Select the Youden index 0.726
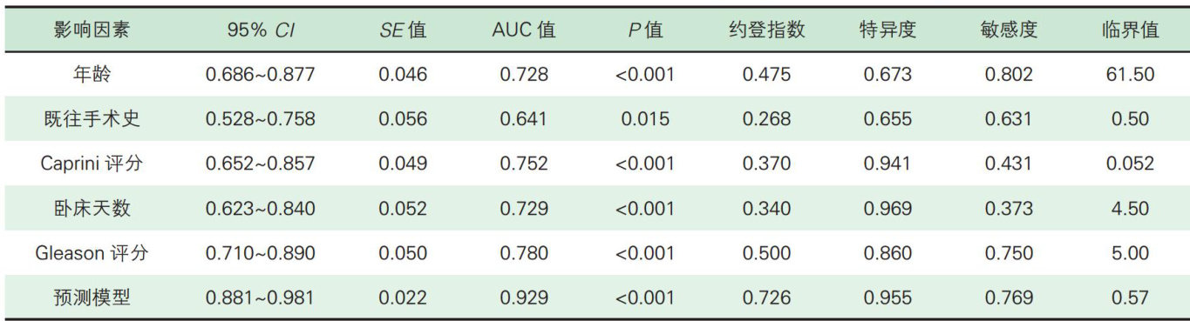The width and height of the screenshot is (1190, 321). pyautogui.click(x=766, y=298)
